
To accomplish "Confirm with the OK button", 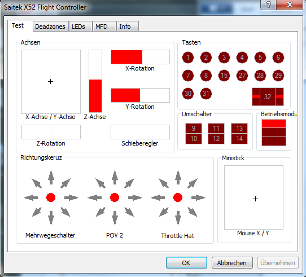I will point(186,263).
